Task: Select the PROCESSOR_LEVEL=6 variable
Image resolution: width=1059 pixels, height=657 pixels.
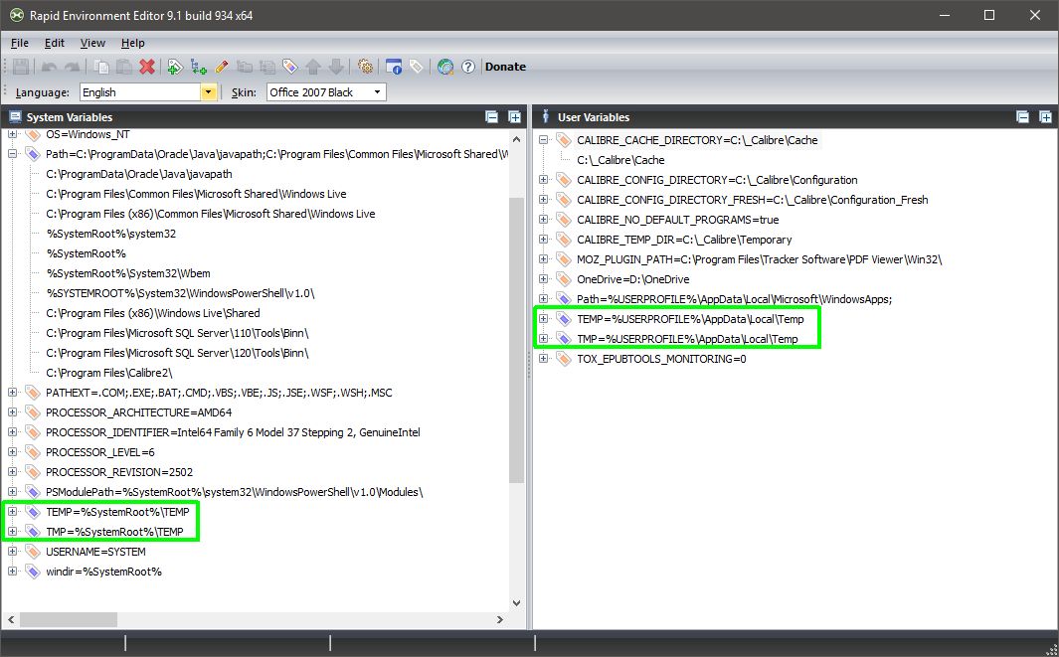Action: pos(100,452)
